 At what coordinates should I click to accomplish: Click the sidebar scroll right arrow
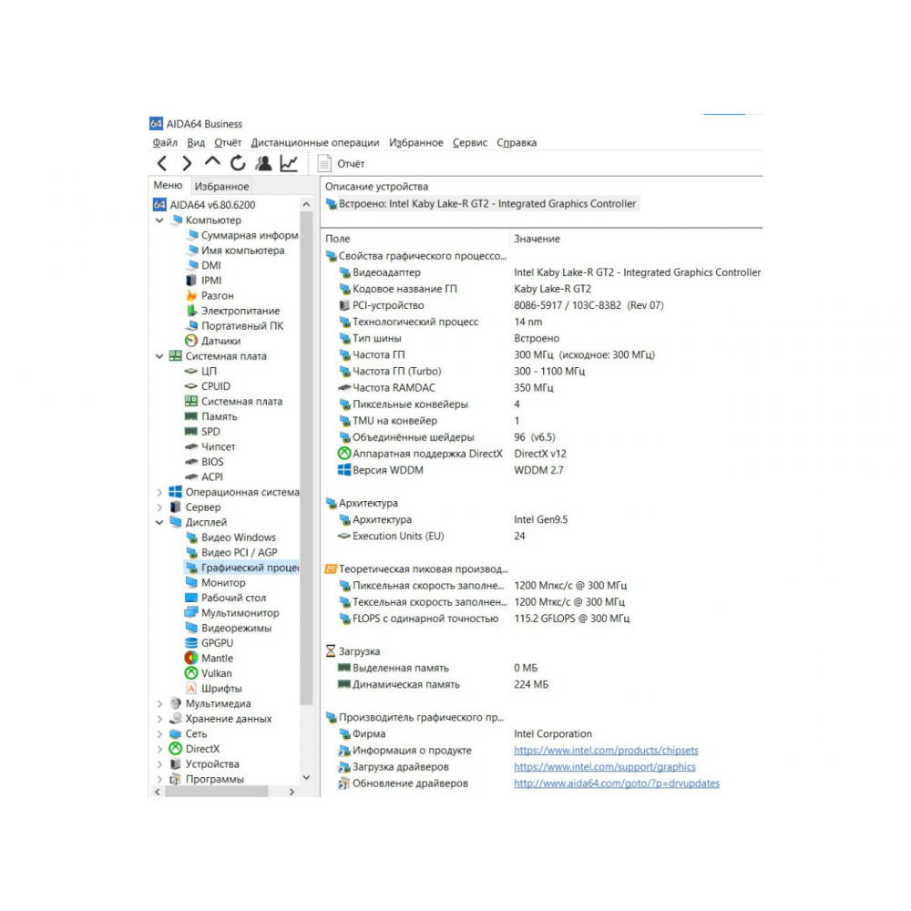tap(292, 792)
